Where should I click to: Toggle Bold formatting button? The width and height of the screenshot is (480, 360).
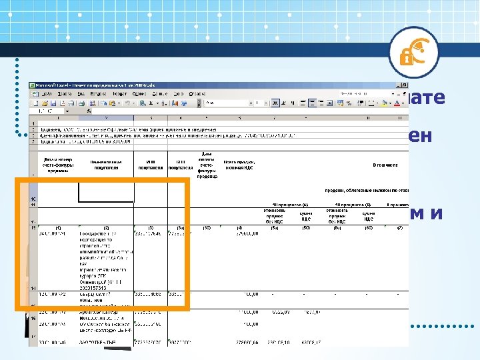coord(275,103)
